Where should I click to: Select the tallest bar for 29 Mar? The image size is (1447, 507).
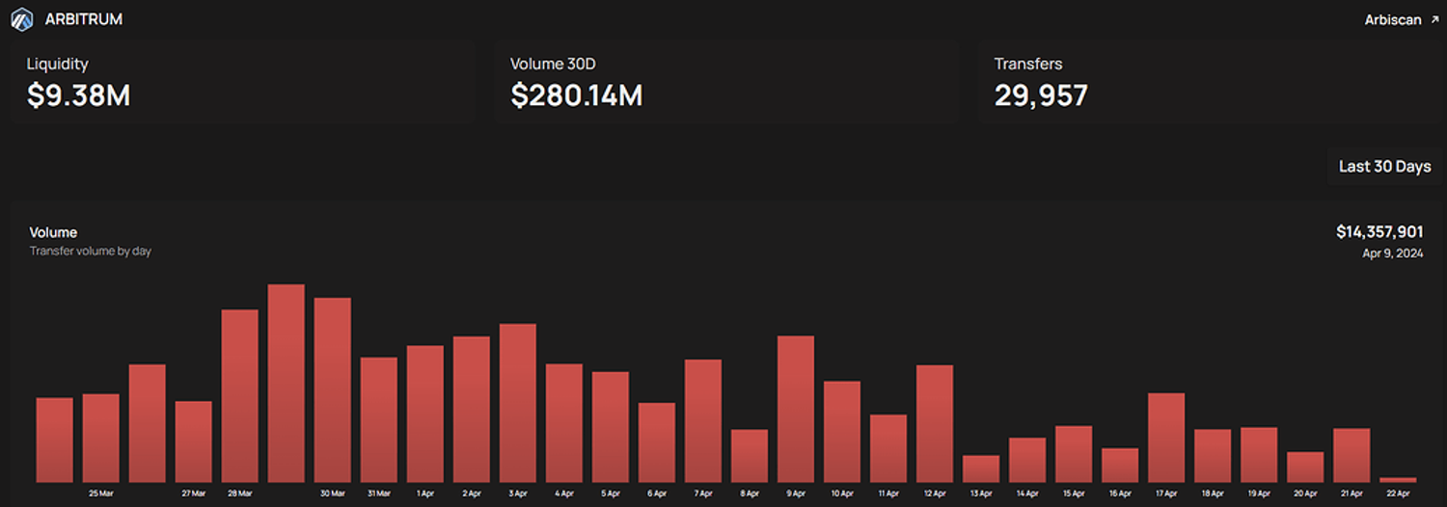click(287, 384)
